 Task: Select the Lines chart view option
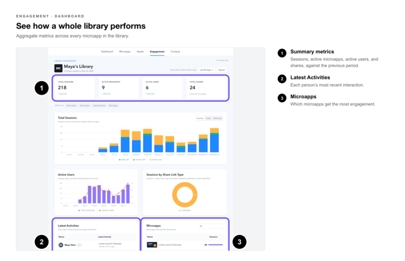[208, 118]
